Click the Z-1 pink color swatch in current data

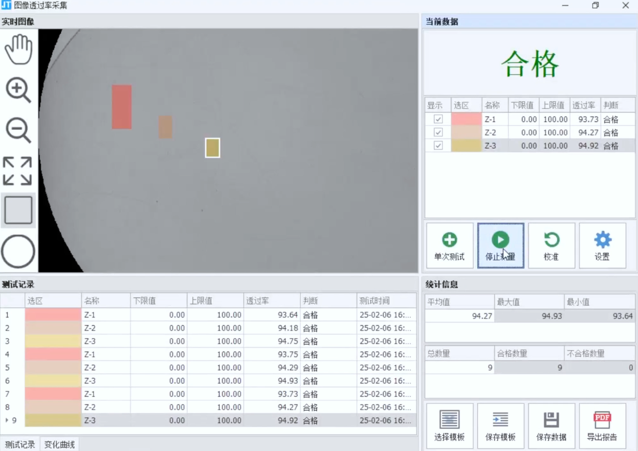coord(466,119)
